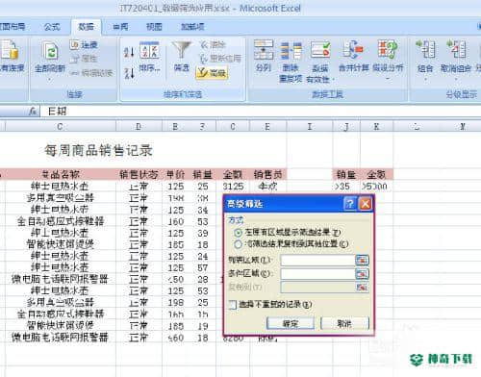This screenshot has height=377, width=481.
Task: Open the Sort dialog icon
Action: pyautogui.click(x=149, y=50)
